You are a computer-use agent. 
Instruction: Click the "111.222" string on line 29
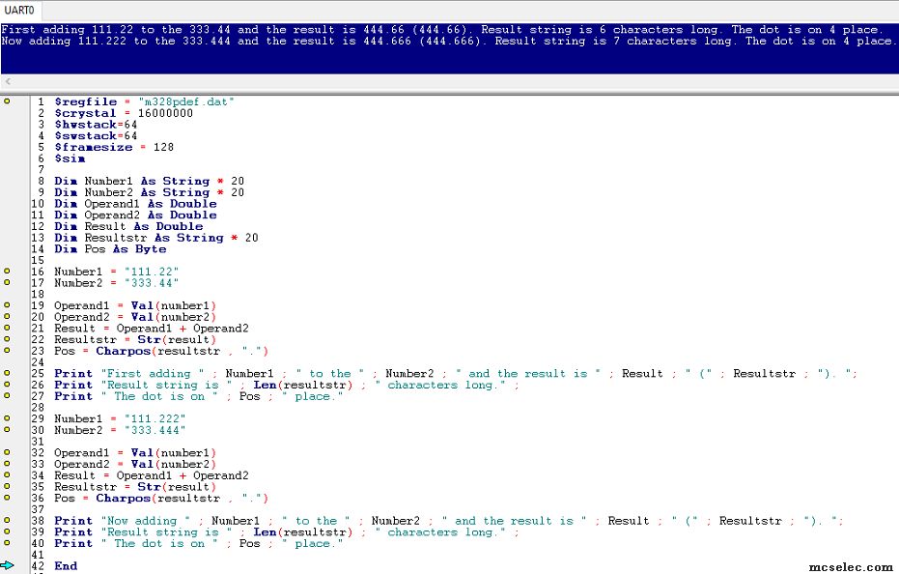pyautogui.click(x=155, y=419)
